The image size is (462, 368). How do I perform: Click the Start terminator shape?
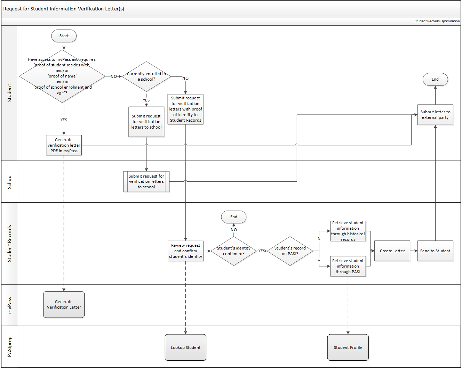click(64, 36)
